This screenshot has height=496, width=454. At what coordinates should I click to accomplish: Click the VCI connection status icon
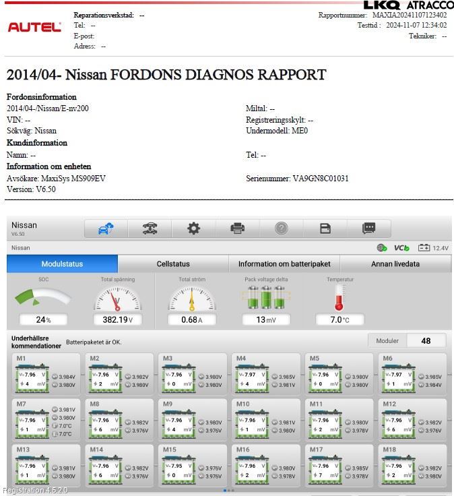(x=401, y=248)
